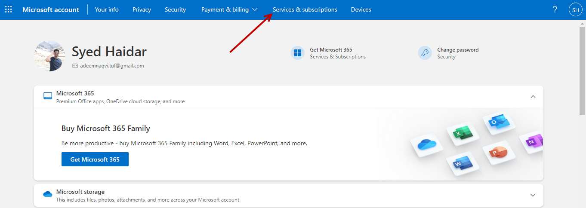Click the vertical page scrollbar

point(582,69)
